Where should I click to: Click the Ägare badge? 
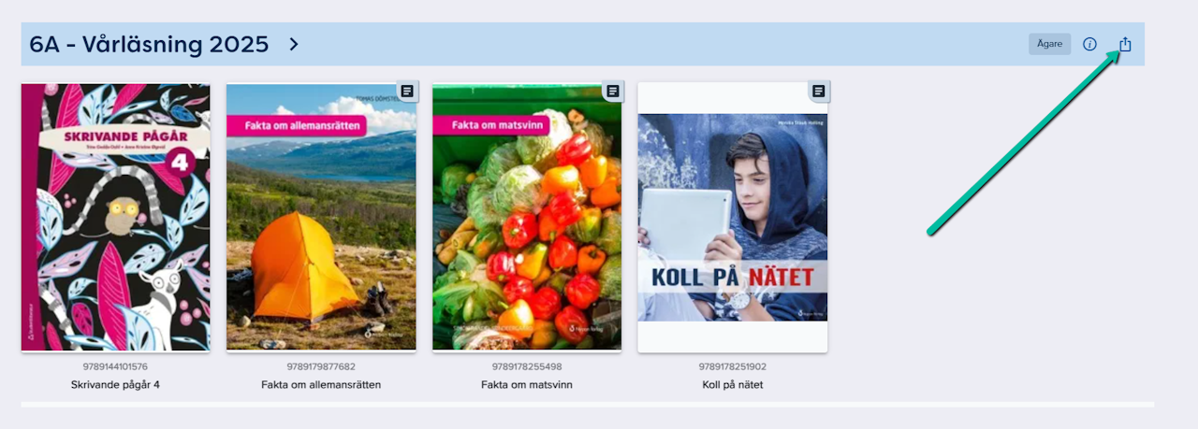(x=1049, y=44)
